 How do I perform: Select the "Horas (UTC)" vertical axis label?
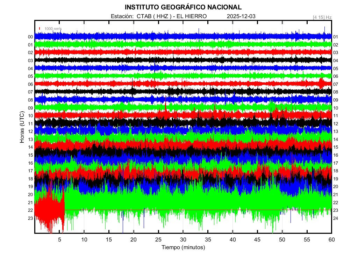pos(22,127)
